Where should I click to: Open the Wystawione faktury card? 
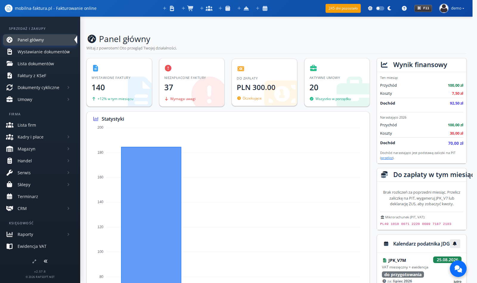119,83
